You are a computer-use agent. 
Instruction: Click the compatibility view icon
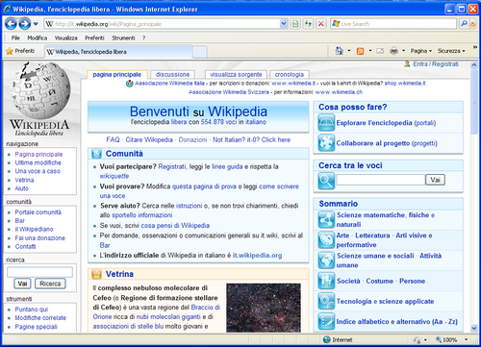[x=295, y=24]
